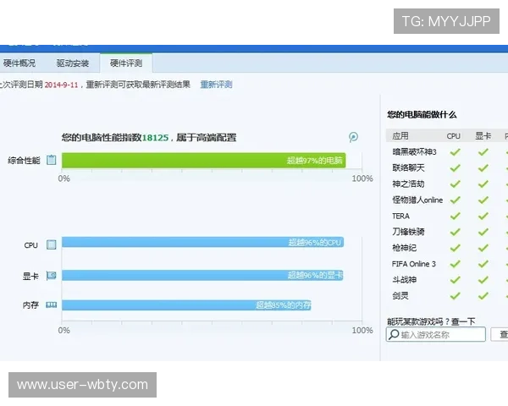Viewport: 508px width, 406px height.
Task: Click the 显卡 checkmark for 暗黑破坏神3
Action: coord(483,152)
